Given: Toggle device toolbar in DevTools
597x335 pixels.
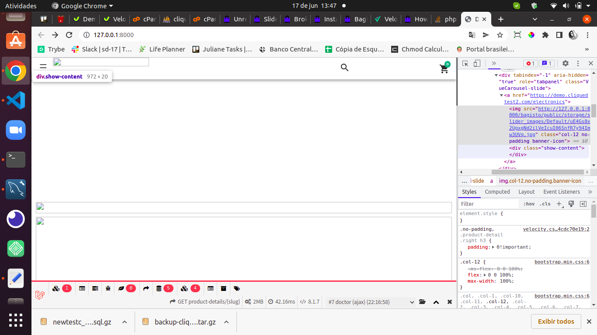Looking at the screenshot, I should 477,63.
